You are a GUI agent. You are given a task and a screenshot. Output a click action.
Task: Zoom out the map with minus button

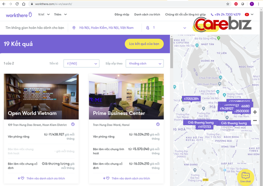tap(255, 120)
